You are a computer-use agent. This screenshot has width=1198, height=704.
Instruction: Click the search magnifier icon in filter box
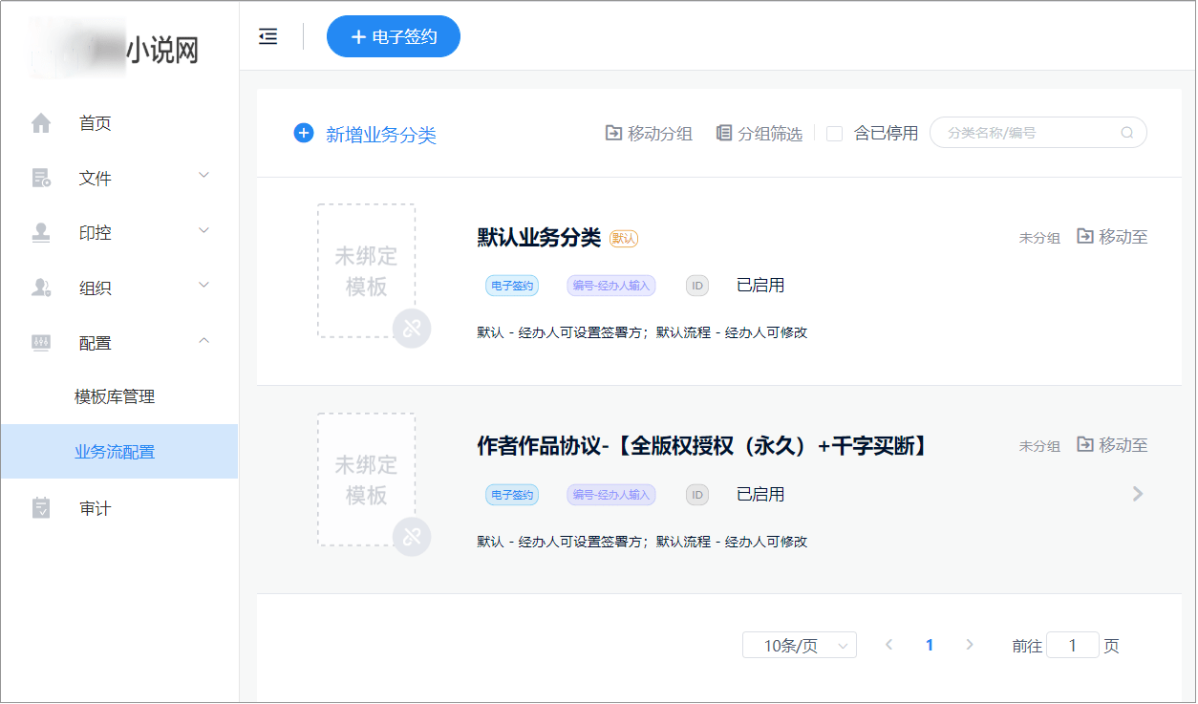click(x=1127, y=133)
